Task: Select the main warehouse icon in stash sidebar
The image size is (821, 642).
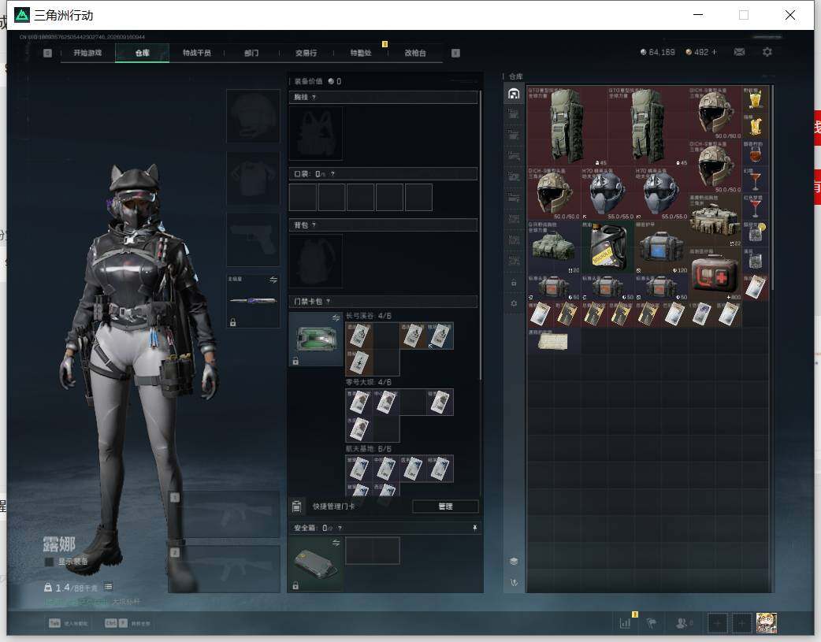Action: 514,94
